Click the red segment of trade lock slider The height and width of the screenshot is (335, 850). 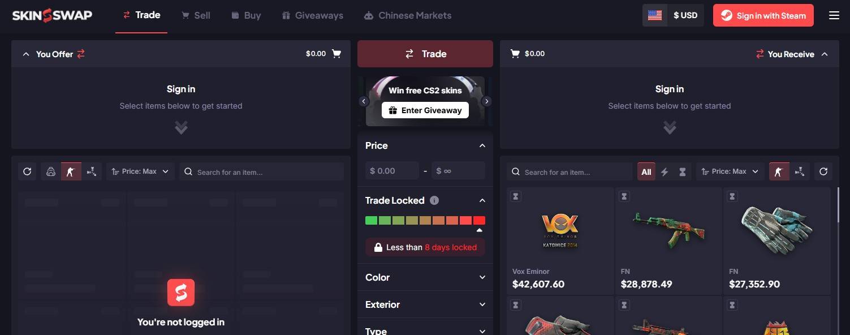(x=479, y=221)
